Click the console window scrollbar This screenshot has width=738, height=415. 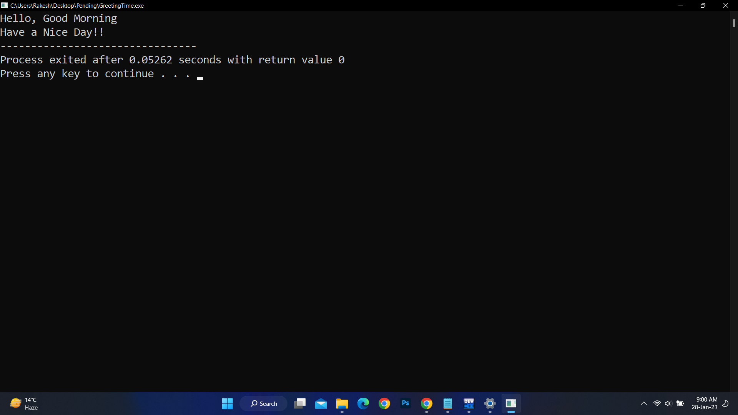coord(734,23)
